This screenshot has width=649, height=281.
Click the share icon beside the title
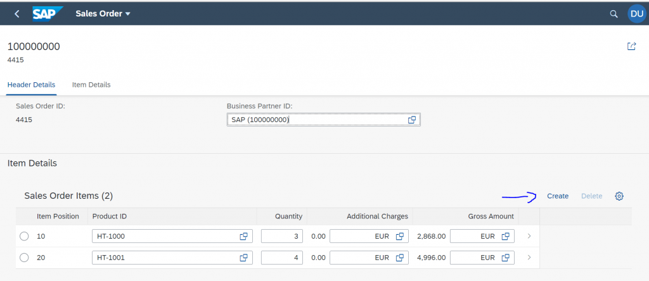point(632,46)
